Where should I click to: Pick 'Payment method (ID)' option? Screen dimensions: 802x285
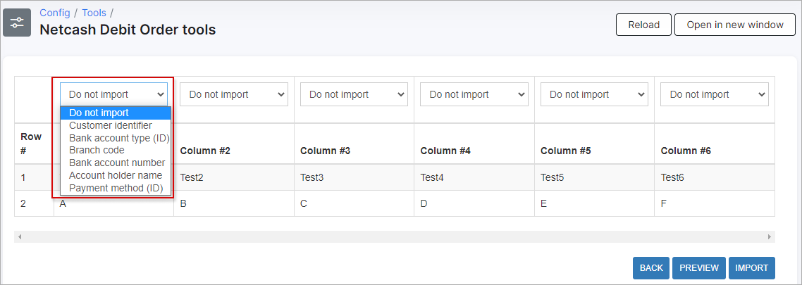point(116,188)
